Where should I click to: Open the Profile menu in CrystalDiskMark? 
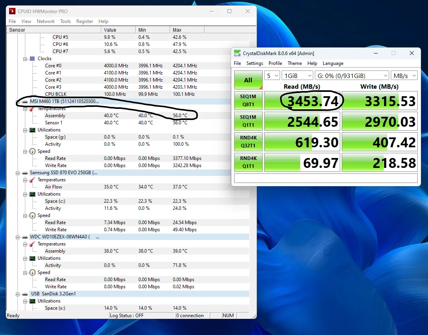pyautogui.click(x=275, y=63)
